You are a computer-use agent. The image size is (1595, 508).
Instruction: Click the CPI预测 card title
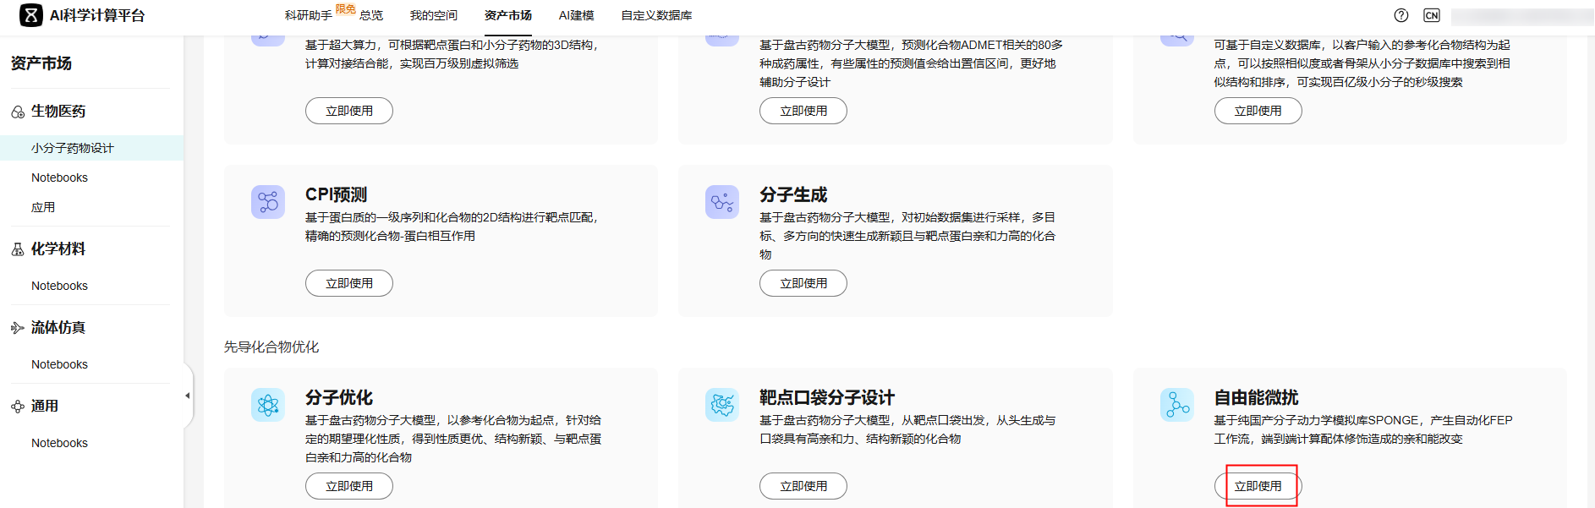click(336, 194)
